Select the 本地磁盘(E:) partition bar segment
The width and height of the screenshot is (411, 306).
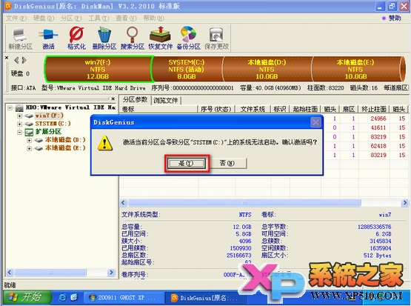(x=355, y=69)
